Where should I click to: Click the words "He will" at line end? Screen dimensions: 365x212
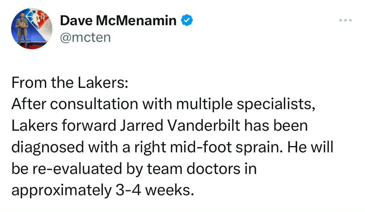(310, 147)
